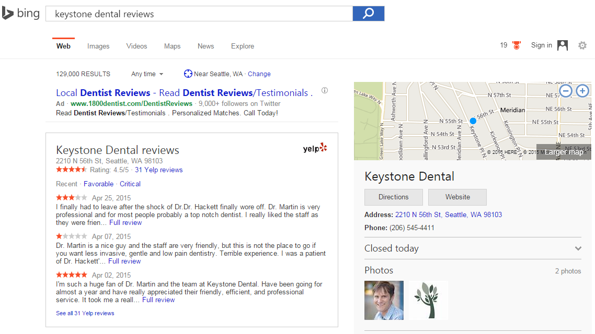Click in the search query field
The height and width of the screenshot is (334, 595).
199,14
